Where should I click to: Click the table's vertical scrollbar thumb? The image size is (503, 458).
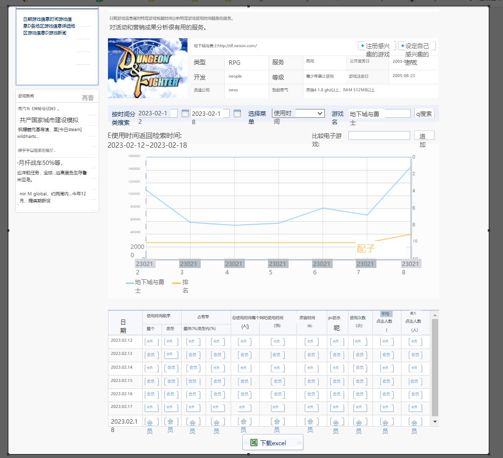coord(435,368)
